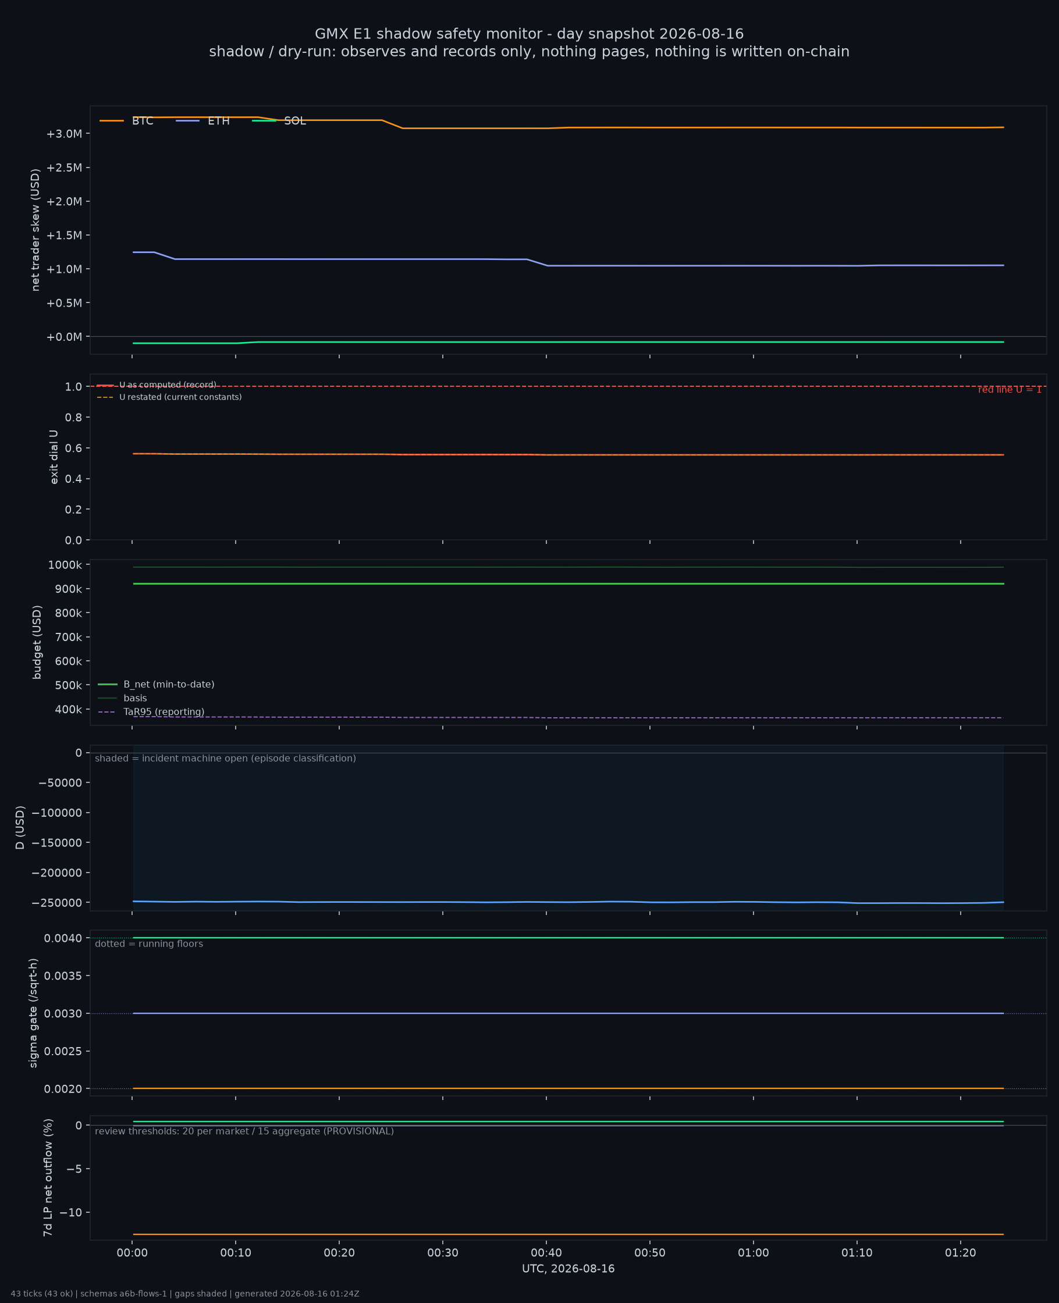Viewport: 1059px width, 1303px height.
Task: Select the 500k budget tick label
Action: click(67, 685)
